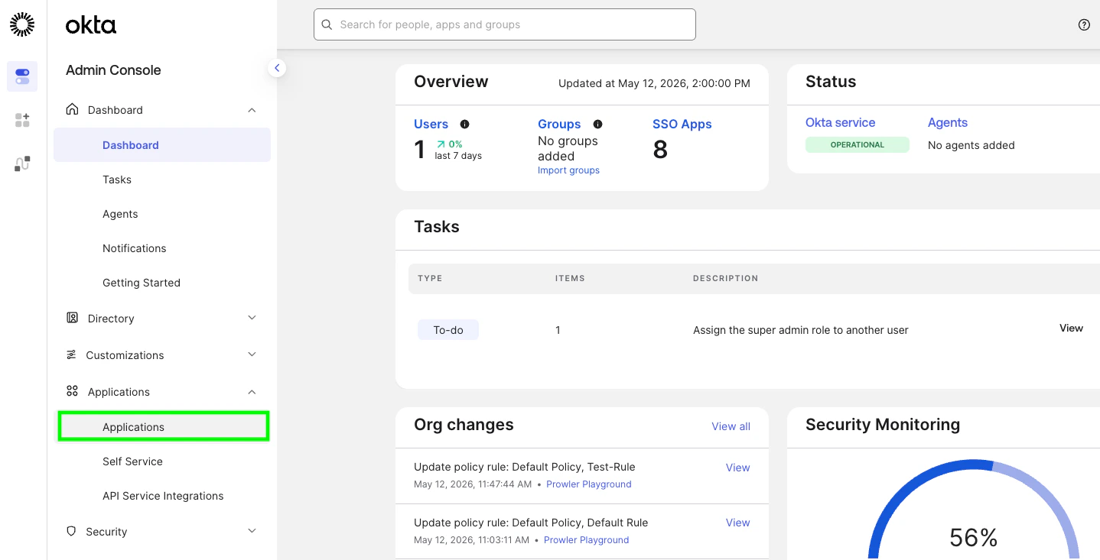Expand the Security section chevron
This screenshot has height=560, width=1100.
[x=252, y=531]
